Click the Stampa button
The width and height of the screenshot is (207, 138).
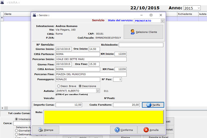(46, 130)
